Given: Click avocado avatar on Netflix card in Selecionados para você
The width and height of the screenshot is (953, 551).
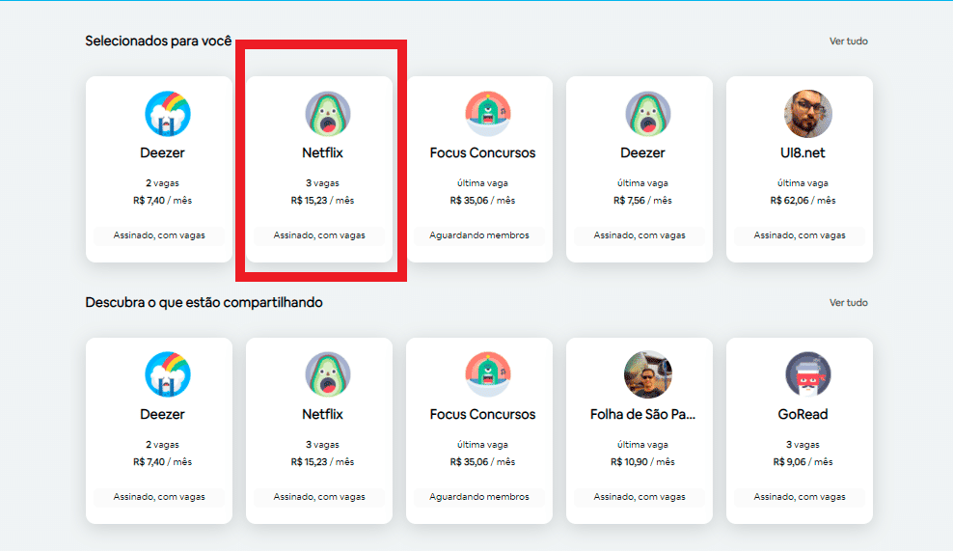Looking at the screenshot, I should pyautogui.click(x=328, y=114).
